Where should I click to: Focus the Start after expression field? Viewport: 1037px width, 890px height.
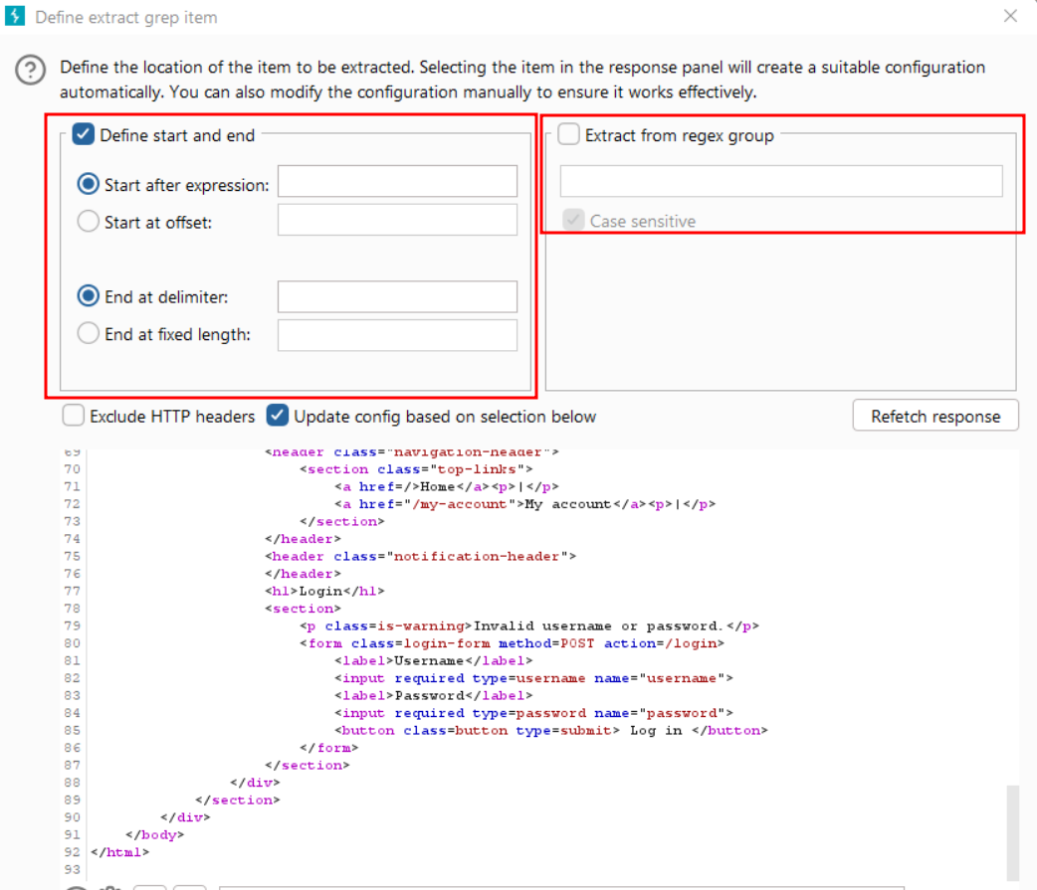[397, 182]
